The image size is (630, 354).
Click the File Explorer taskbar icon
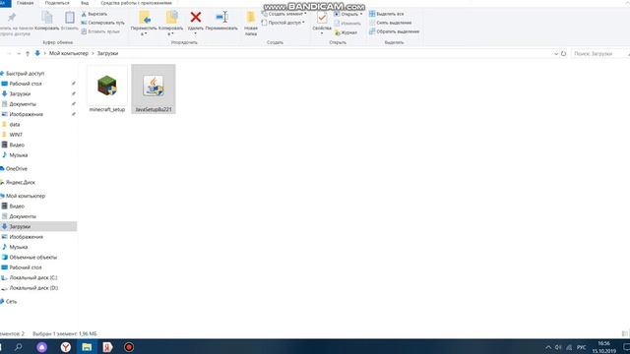[87, 347]
